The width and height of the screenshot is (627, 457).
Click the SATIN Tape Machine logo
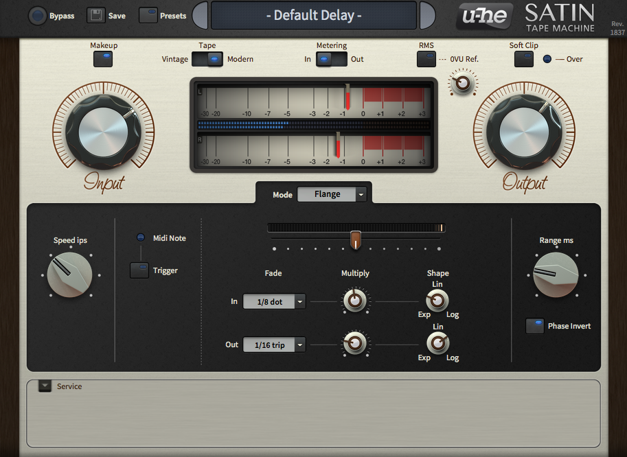(x=560, y=18)
